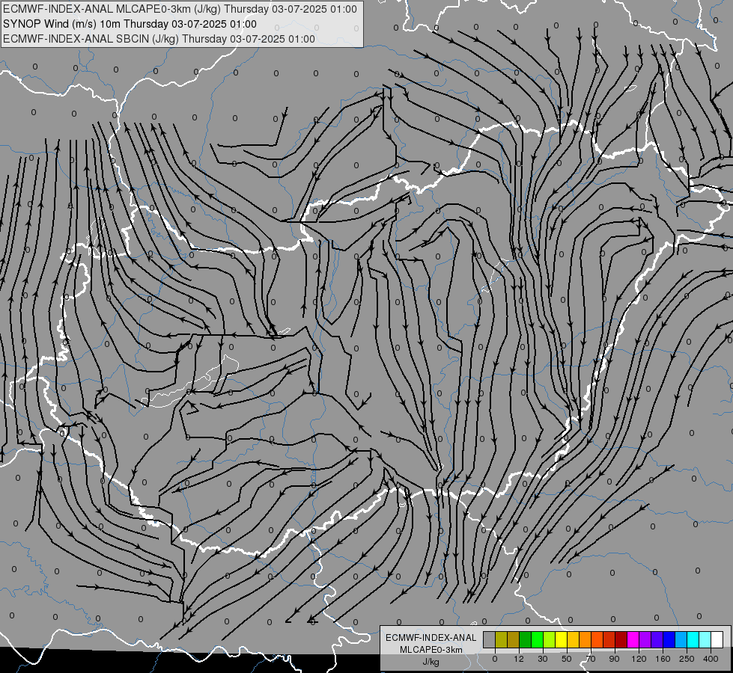Click legend scale value 250
The height and width of the screenshot is (673, 733).
point(687,659)
